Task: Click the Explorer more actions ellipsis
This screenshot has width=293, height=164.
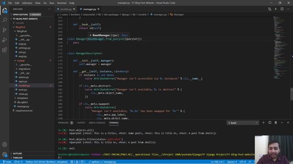Action: click(49, 9)
